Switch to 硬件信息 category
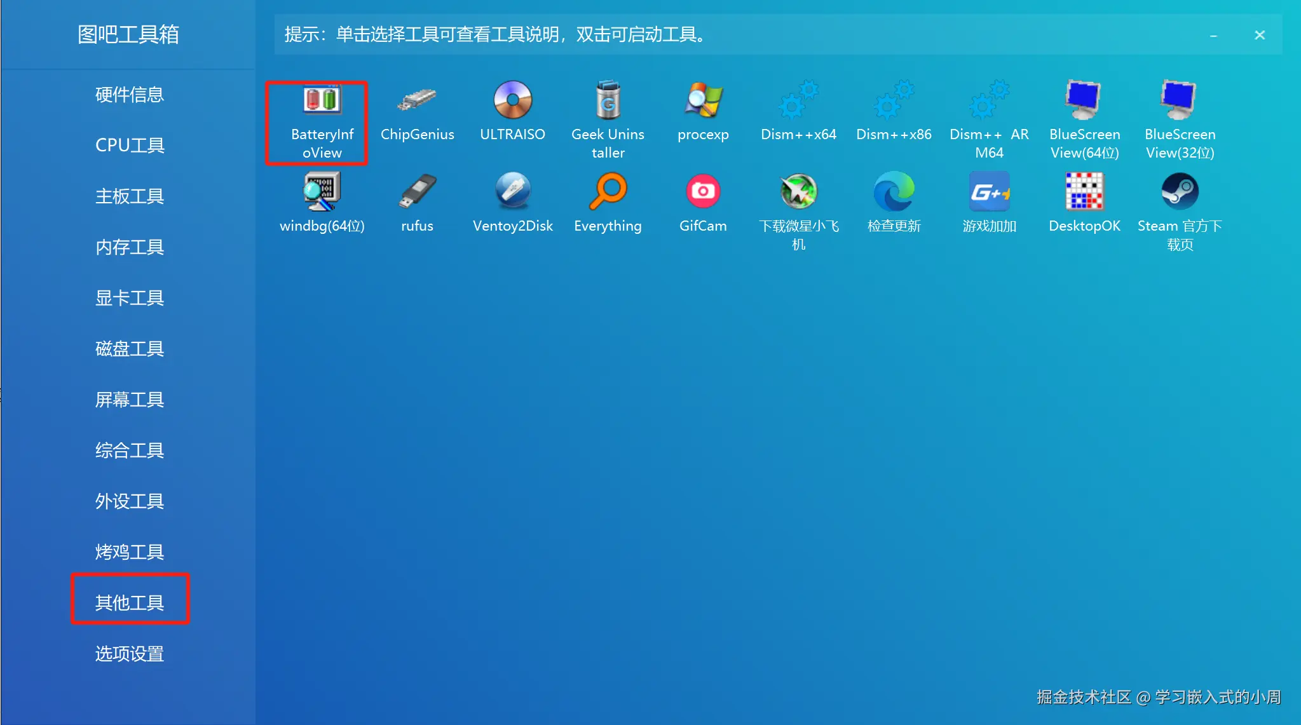This screenshot has width=1301, height=725. pos(130,95)
